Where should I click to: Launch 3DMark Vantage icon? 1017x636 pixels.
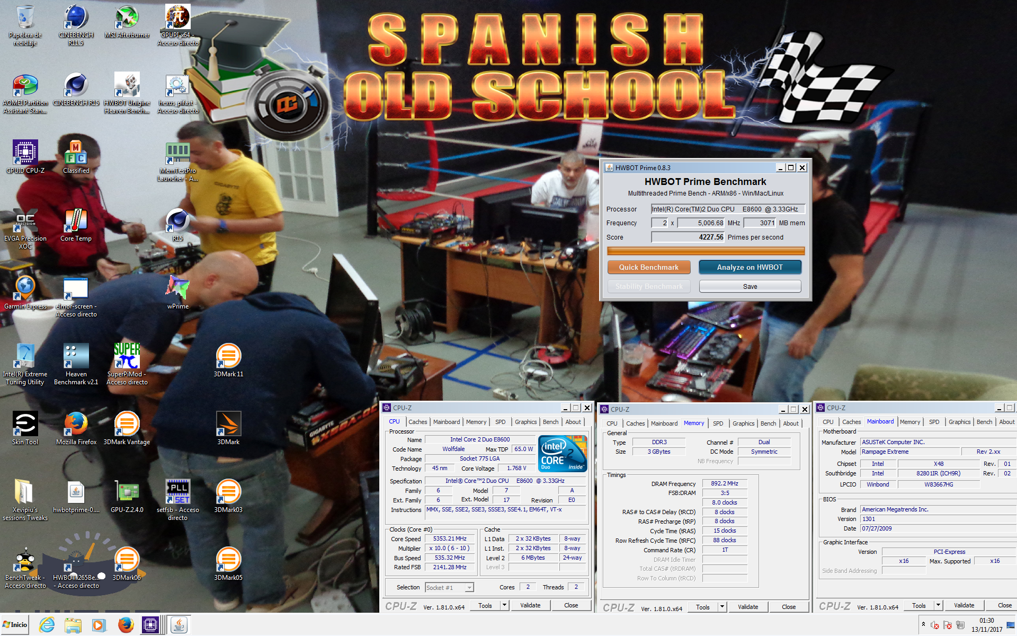[127, 429]
